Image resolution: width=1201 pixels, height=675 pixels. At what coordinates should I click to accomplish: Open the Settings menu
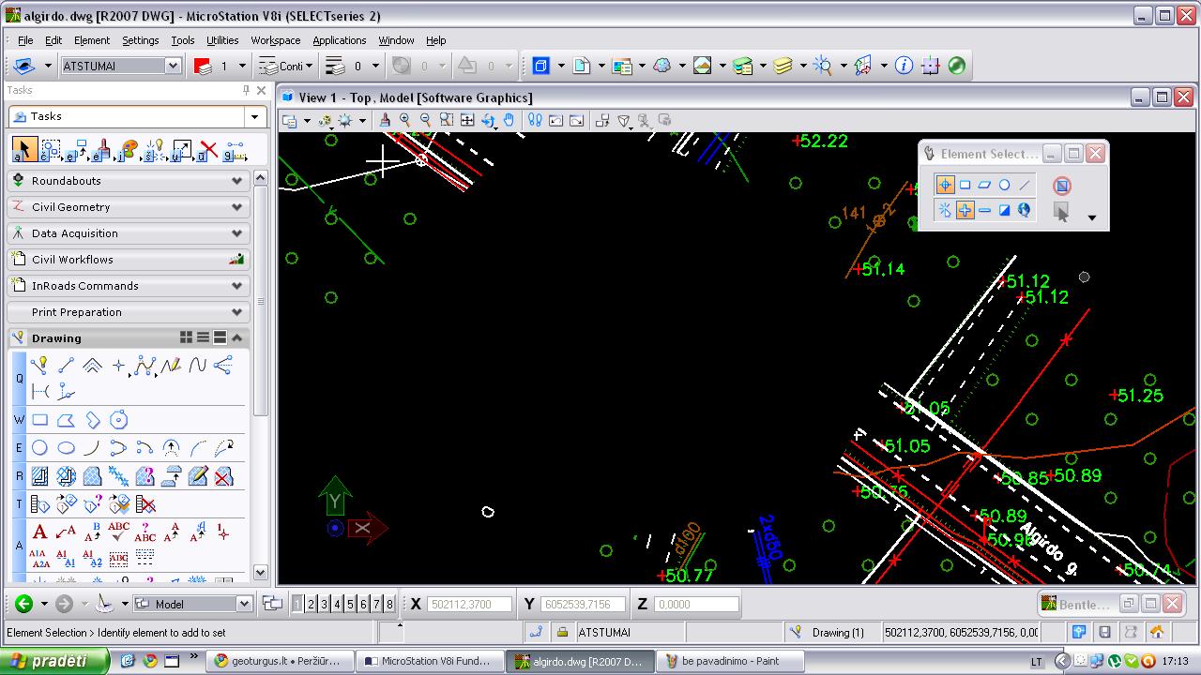tap(140, 40)
